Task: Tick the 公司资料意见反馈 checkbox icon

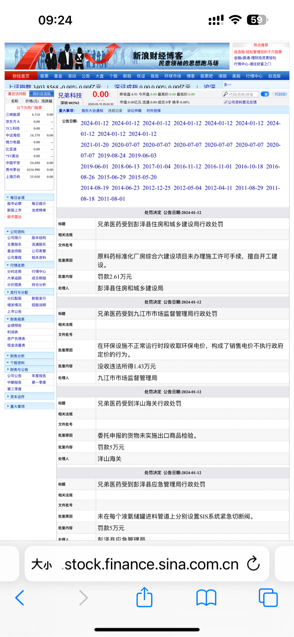Action: click(225, 102)
